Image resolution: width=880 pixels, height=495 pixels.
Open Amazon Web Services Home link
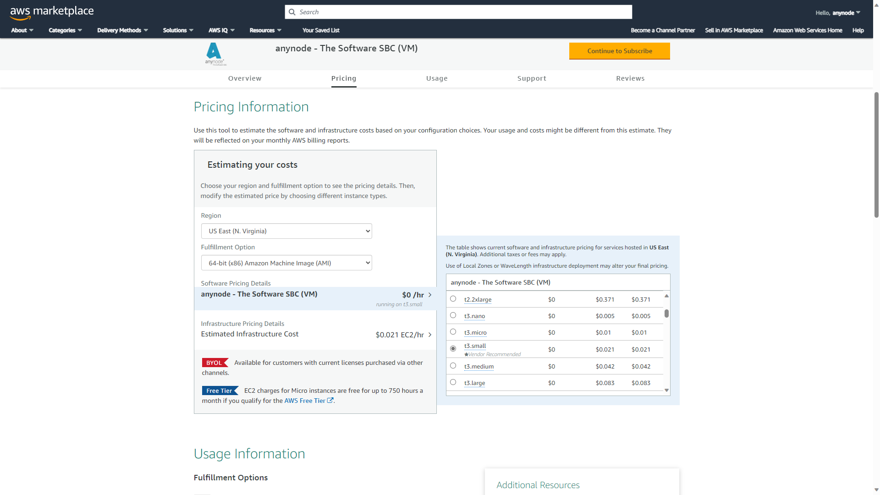click(808, 30)
